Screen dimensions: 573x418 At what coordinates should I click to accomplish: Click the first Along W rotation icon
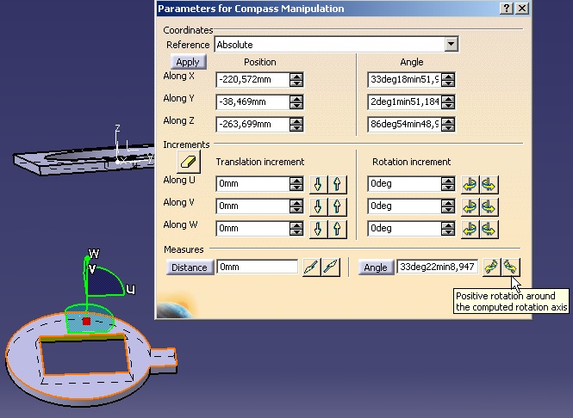click(470, 229)
